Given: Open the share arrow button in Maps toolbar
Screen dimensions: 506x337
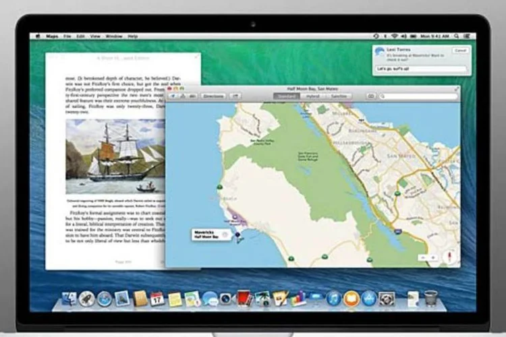Looking at the screenshot, I should (235, 96).
